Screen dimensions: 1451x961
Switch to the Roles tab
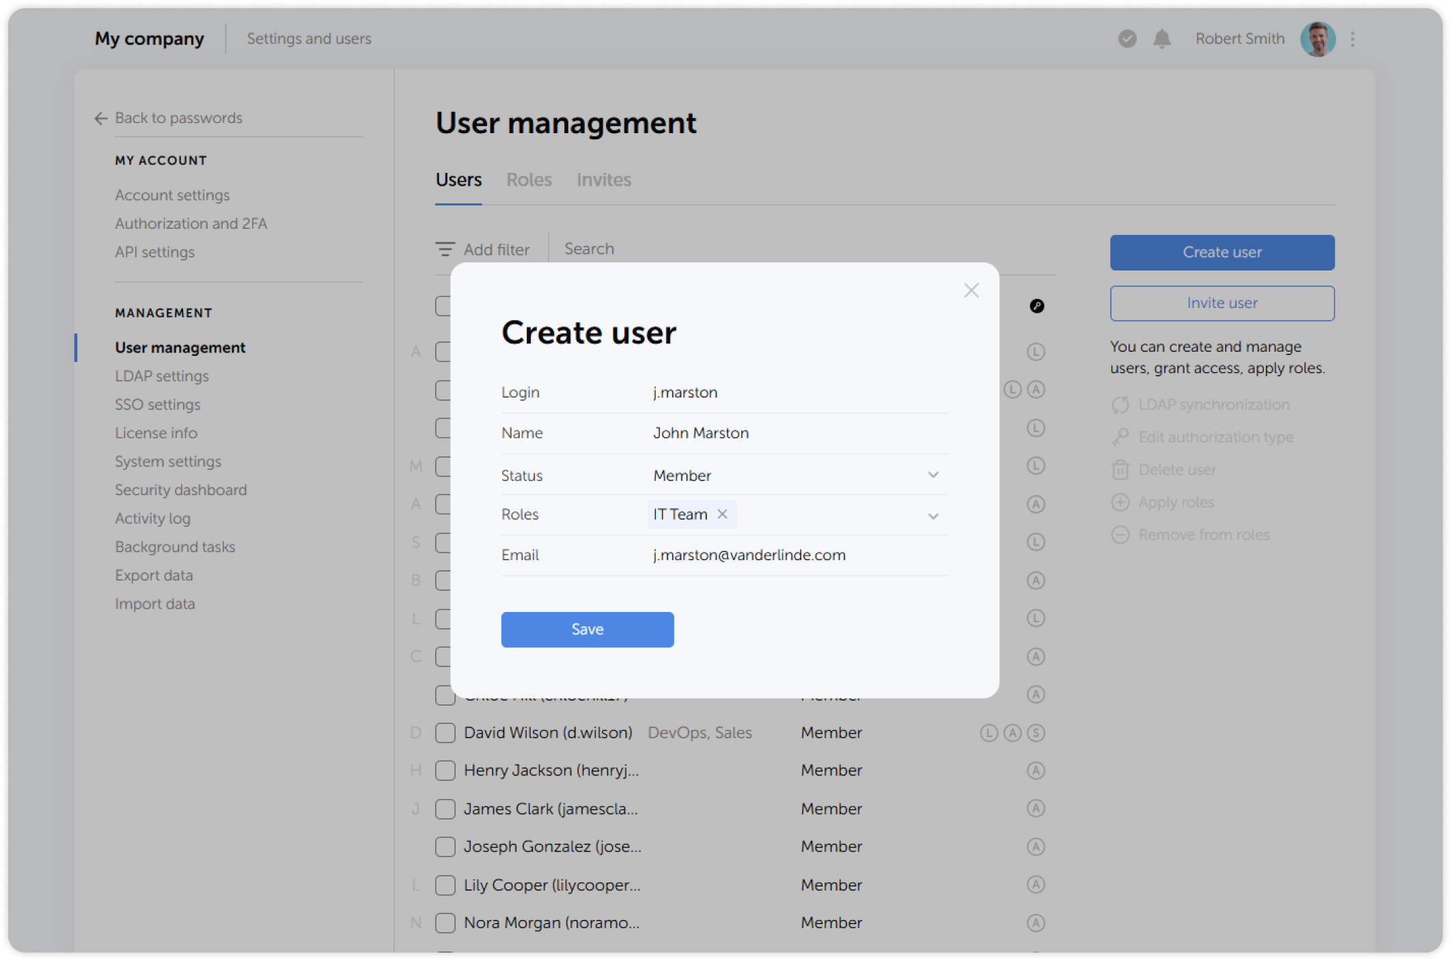pos(529,180)
